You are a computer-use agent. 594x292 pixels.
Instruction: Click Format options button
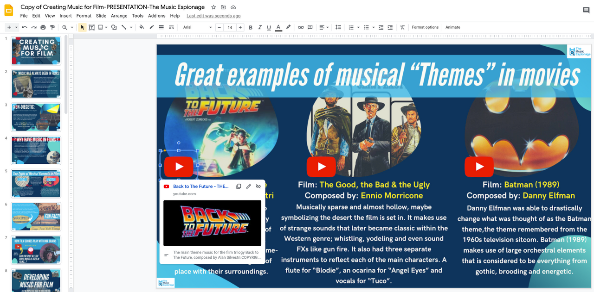tap(425, 27)
